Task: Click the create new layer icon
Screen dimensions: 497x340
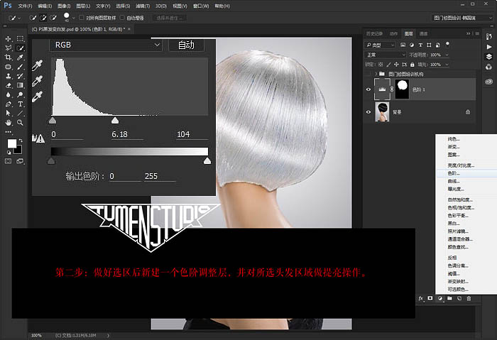Action: [x=459, y=299]
